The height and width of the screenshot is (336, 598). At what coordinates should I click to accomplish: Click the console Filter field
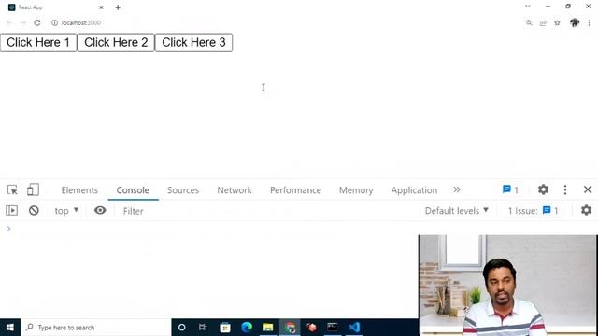click(x=267, y=211)
